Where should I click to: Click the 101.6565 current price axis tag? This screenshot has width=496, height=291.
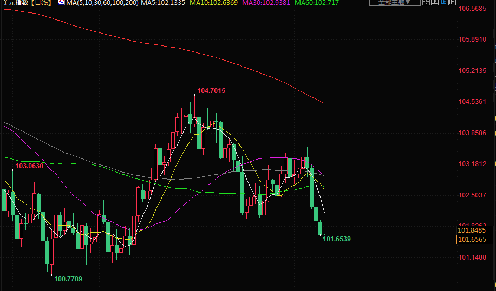tap(472, 239)
